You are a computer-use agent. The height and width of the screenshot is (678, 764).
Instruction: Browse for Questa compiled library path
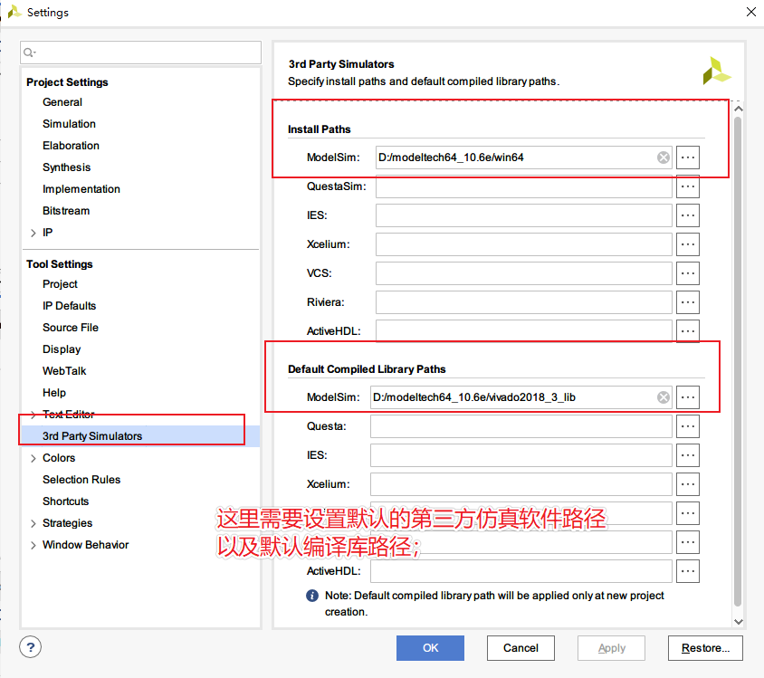[x=687, y=426]
